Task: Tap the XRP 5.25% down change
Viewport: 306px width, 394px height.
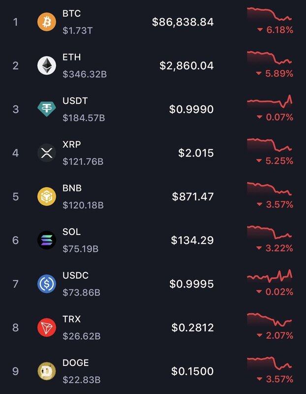Action: coord(275,161)
